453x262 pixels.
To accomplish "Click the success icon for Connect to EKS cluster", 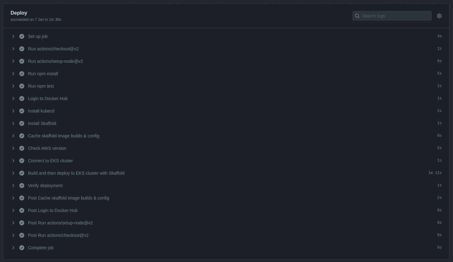I will [22, 160].
